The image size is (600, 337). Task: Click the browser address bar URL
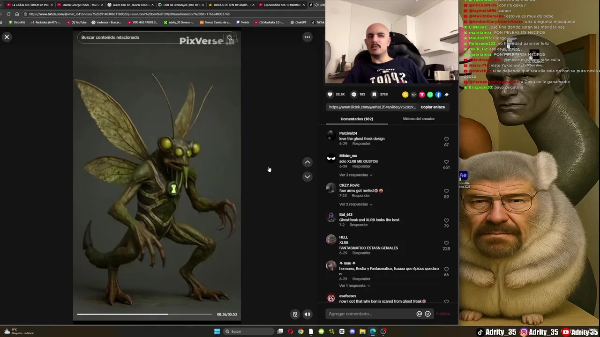click(x=129, y=14)
